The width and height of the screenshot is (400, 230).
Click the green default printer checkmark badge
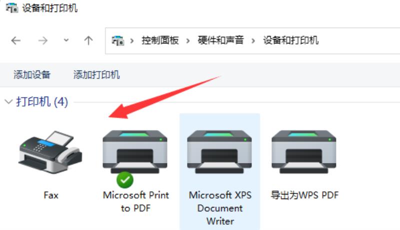(125, 180)
